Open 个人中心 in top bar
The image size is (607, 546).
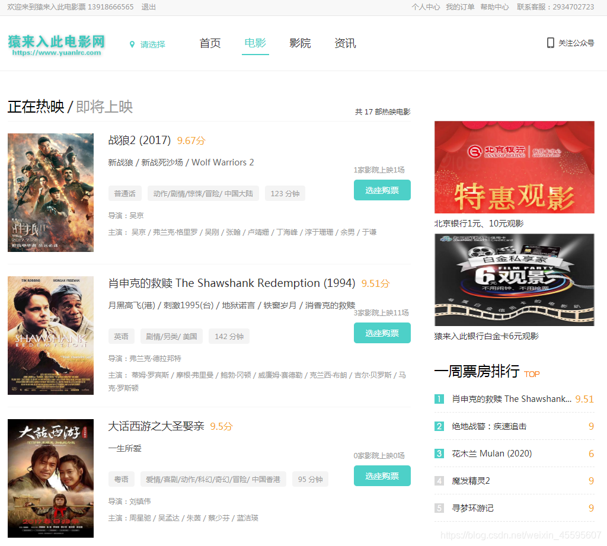pyautogui.click(x=426, y=7)
